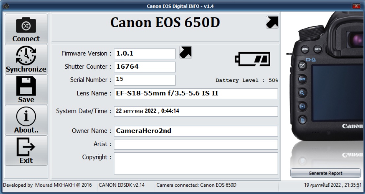Screen dimensions: 365x194
Task: Click the status bar date and time
Action: click(333, 185)
